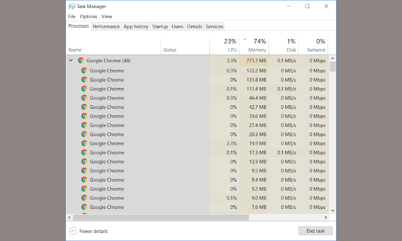Click the 172.2 MB memory value
402x241 pixels.
pos(256,71)
